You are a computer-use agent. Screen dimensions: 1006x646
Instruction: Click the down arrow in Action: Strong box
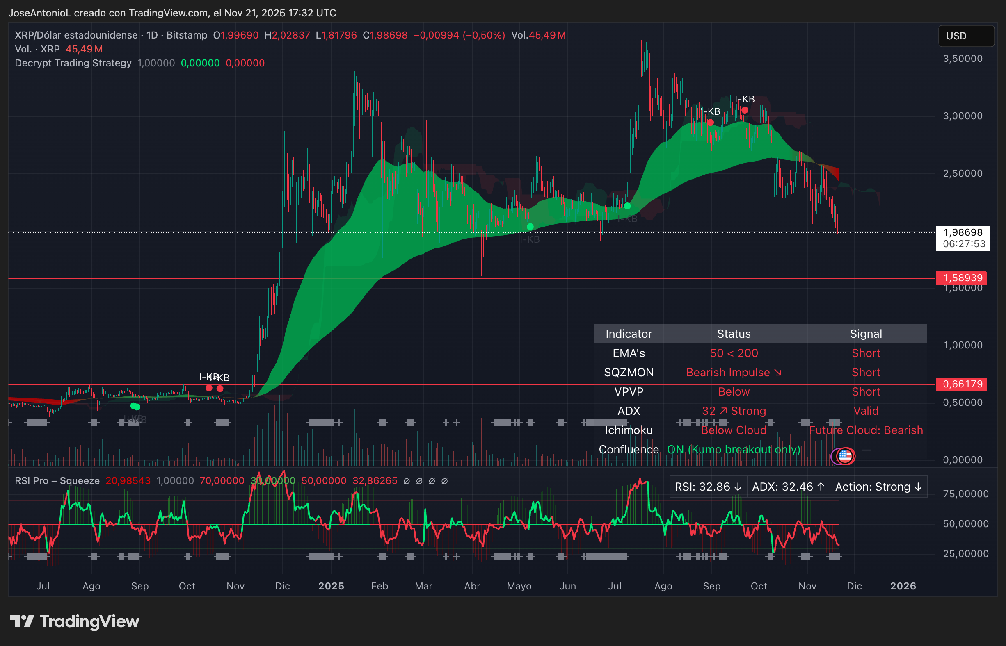pos(917,487)
